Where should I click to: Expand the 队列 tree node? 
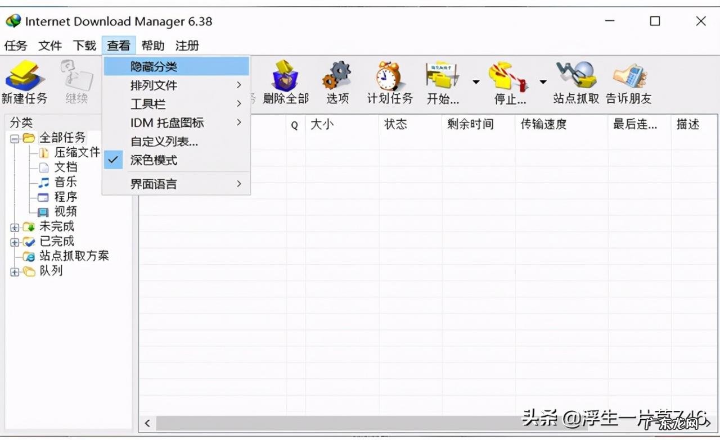[x=13, y=271]
